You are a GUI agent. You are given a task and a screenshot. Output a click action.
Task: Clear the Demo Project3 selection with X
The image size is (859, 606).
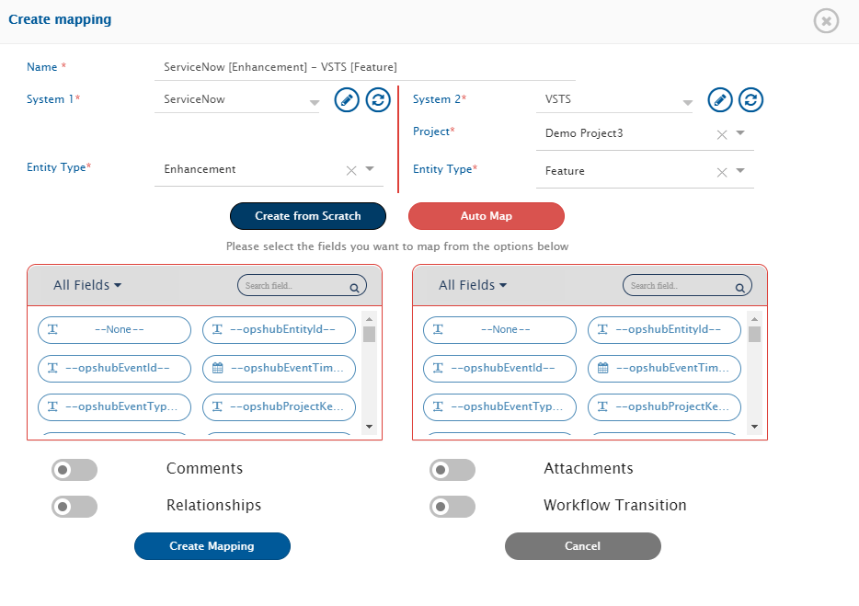722,134
